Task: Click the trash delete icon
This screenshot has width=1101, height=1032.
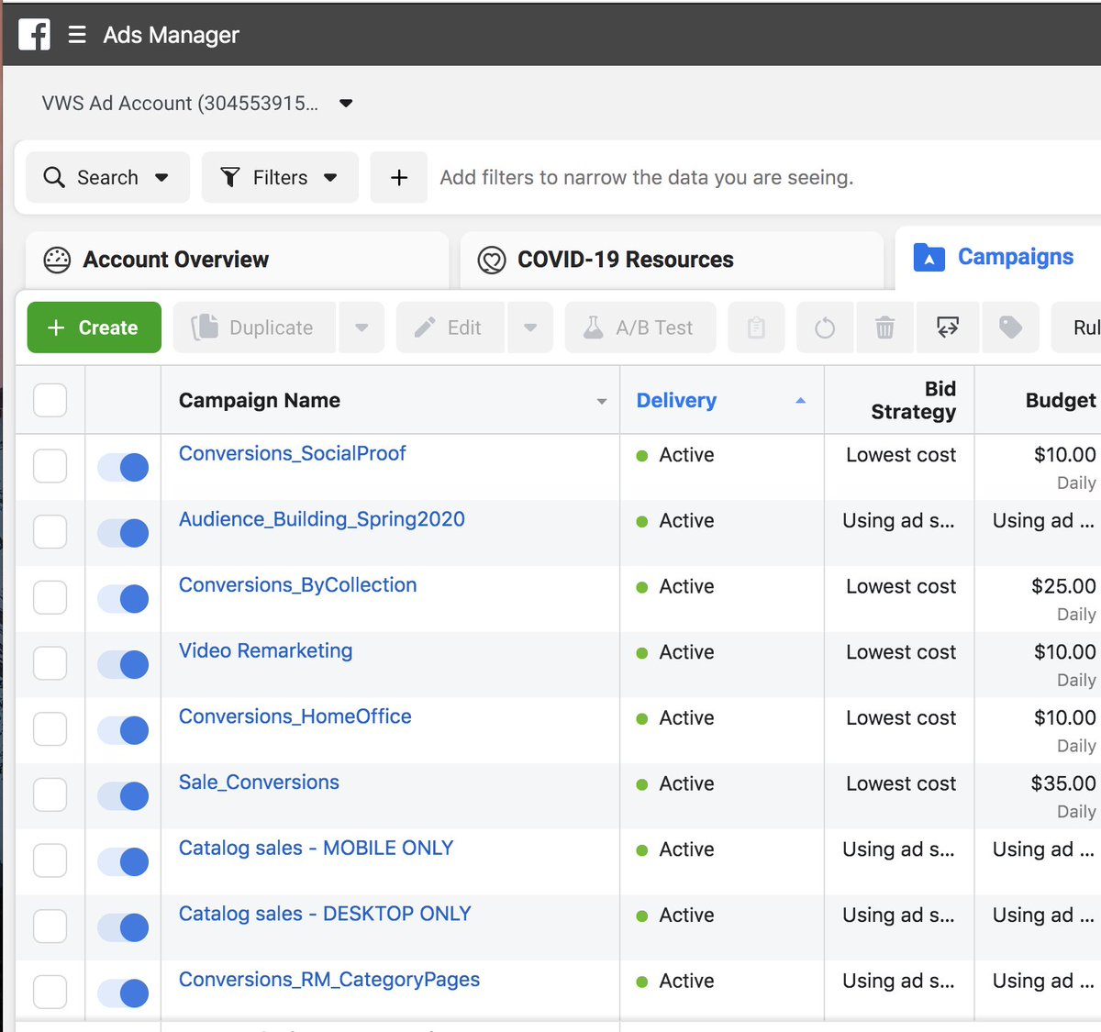Action: point(884,327)
